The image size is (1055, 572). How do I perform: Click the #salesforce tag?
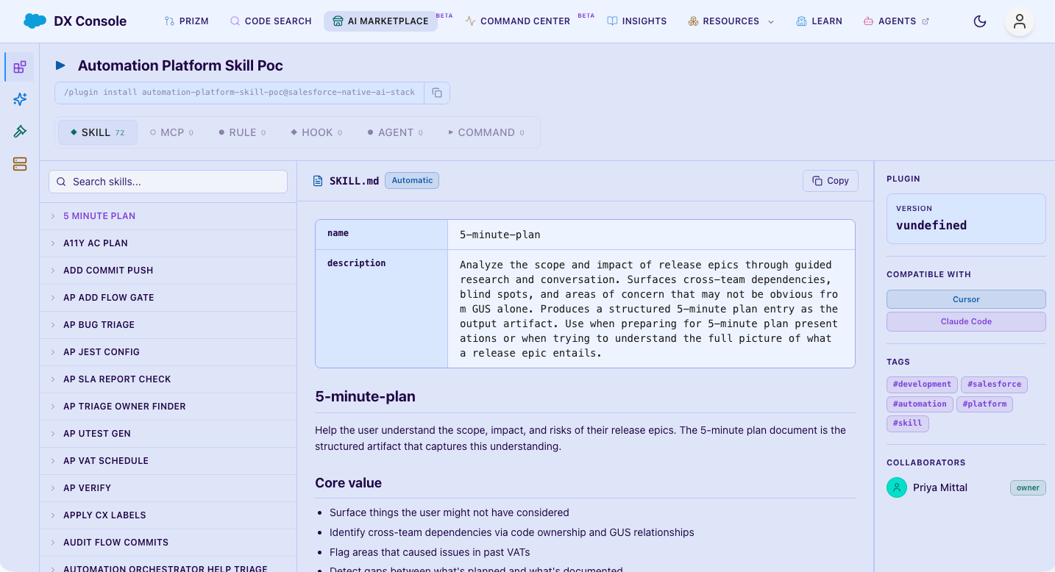[x=994, y=384]
